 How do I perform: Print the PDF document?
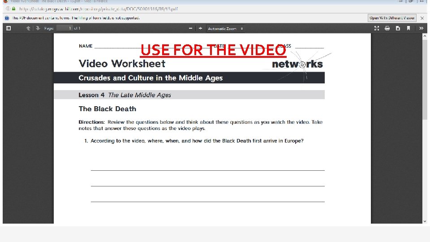387,28
